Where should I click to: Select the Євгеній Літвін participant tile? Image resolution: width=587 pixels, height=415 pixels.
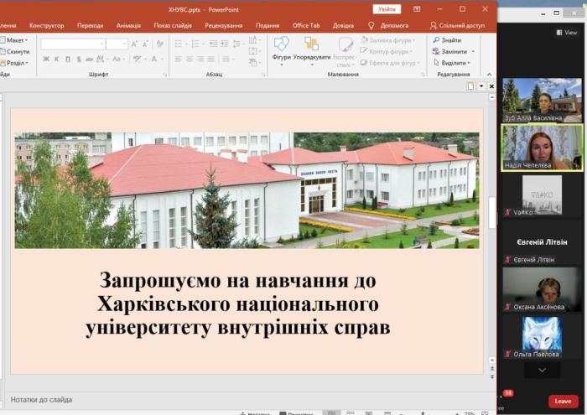(542, 242)
